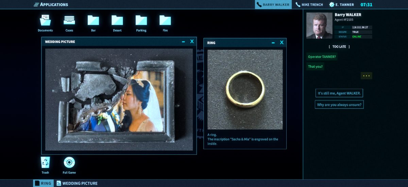Click Barry Walker's profile portrait
Screen dimensions: 408x187
(x=319, y=25)
